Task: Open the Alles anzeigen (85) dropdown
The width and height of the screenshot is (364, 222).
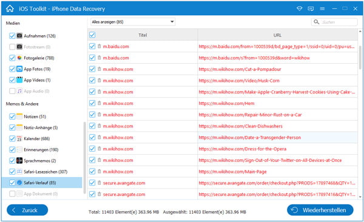Action: 133,22
